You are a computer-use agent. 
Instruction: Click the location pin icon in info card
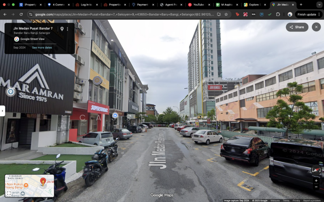pyautogui.click(x=62, y=29)
